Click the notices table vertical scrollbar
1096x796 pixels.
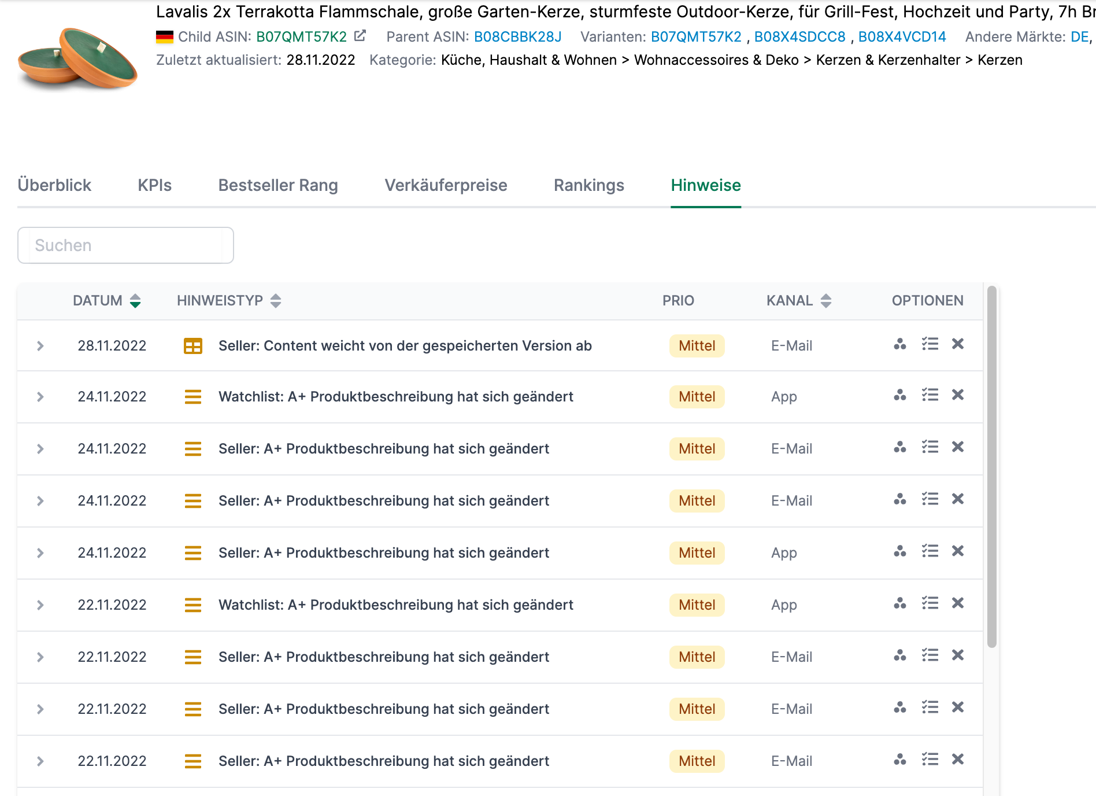(x=992, y=467)
